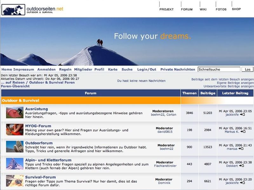This screenshot has width=254, height=190.
Task: Click the Foren-Übersicht breadcrumb link
Action: (15, 86)
